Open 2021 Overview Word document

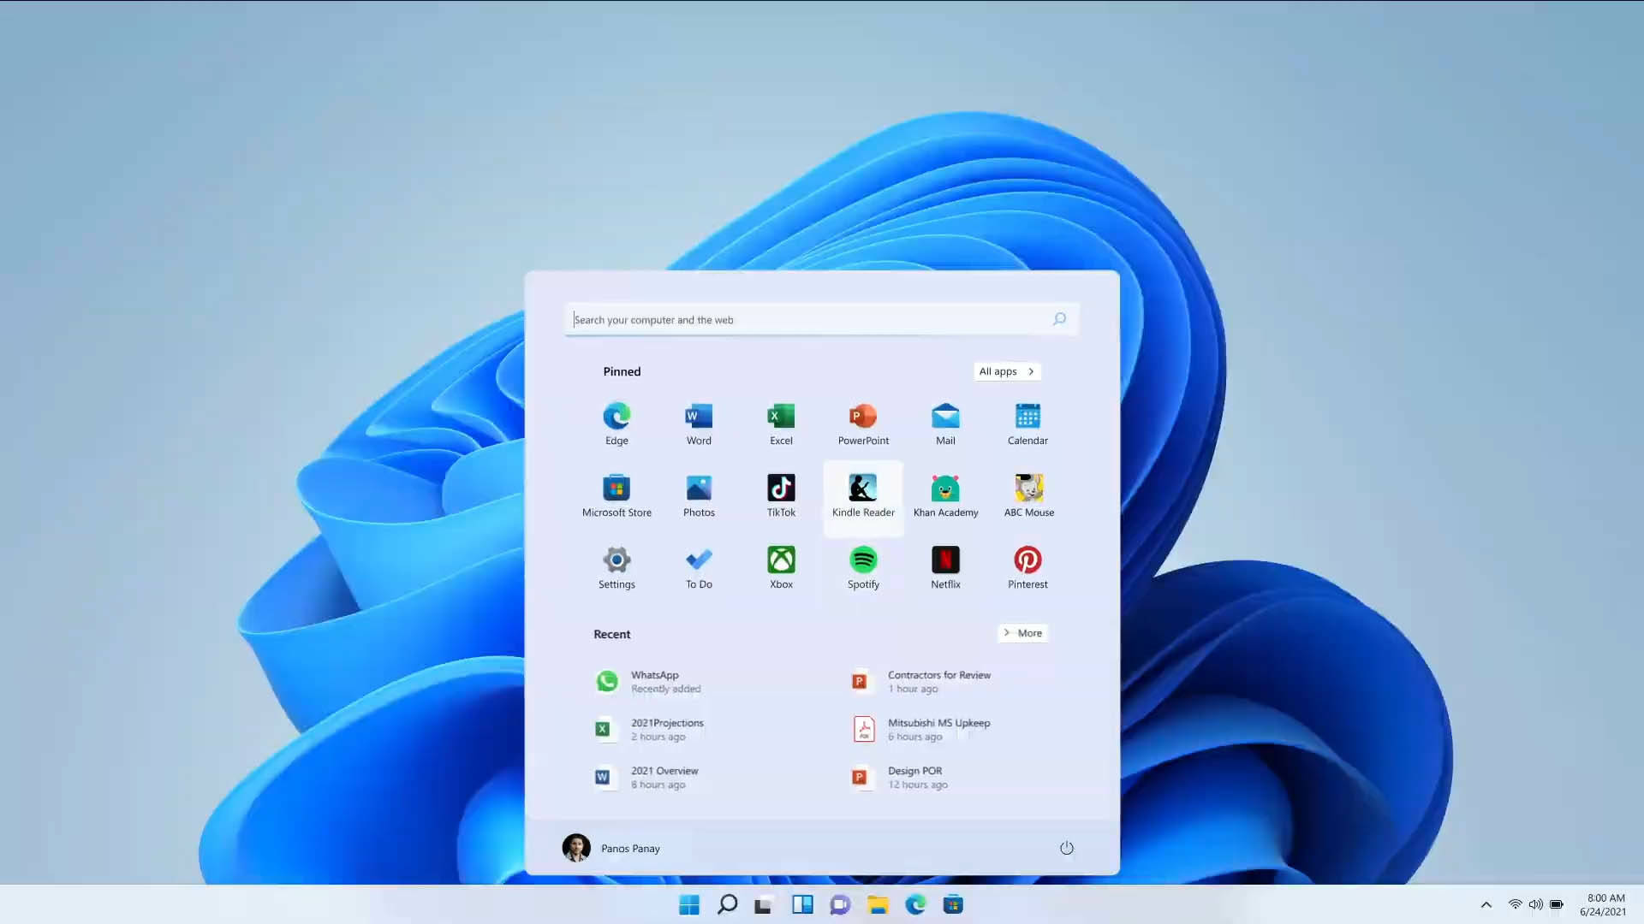(664, 776)
